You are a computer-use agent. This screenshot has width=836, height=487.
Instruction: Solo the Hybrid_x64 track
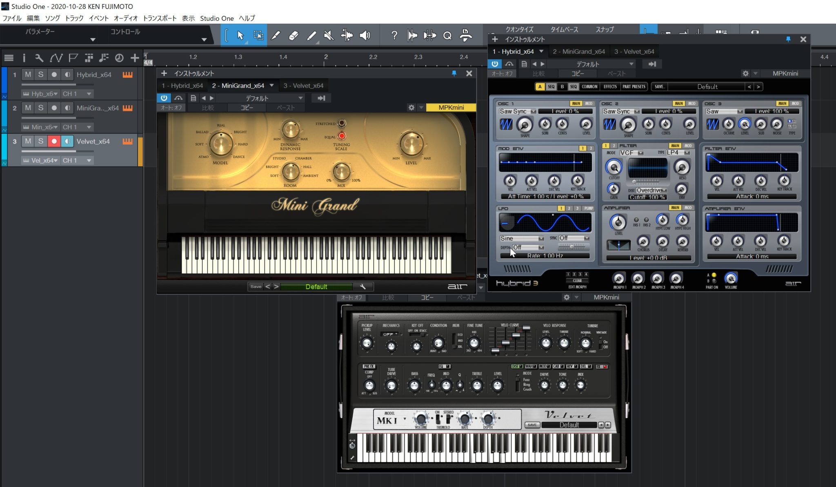(x=40, y=74)
